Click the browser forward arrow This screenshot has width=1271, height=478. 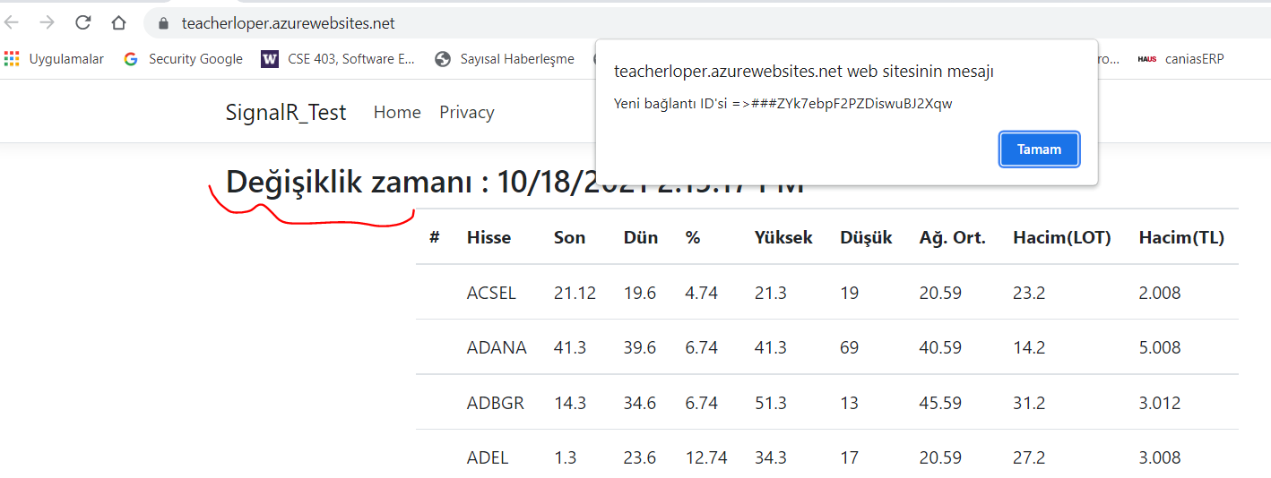point(48,23)
